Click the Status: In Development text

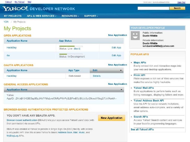72,57
